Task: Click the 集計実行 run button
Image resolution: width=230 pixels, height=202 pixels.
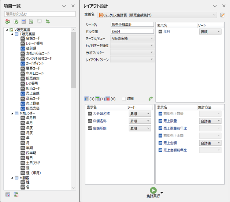Action: 153,190
